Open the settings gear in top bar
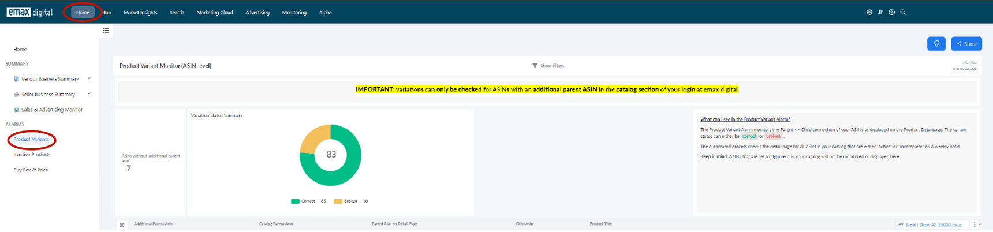Screen dimensions: 993x232 (x=869, y=12)
